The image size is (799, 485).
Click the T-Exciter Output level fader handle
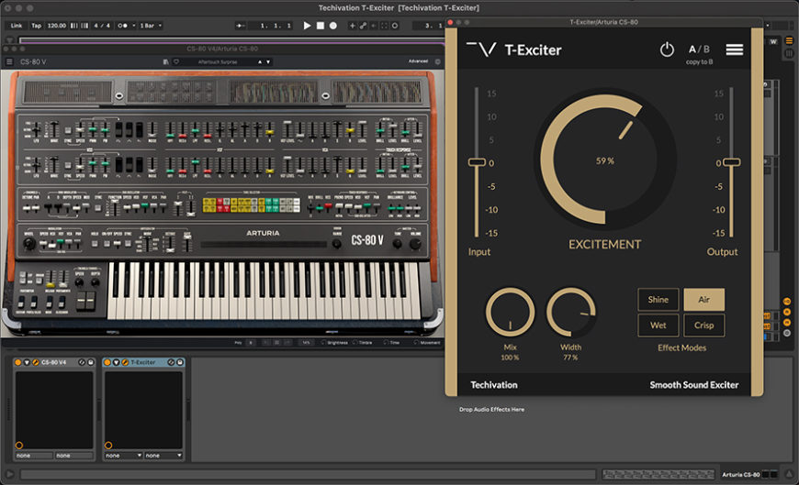coord(732,162)
